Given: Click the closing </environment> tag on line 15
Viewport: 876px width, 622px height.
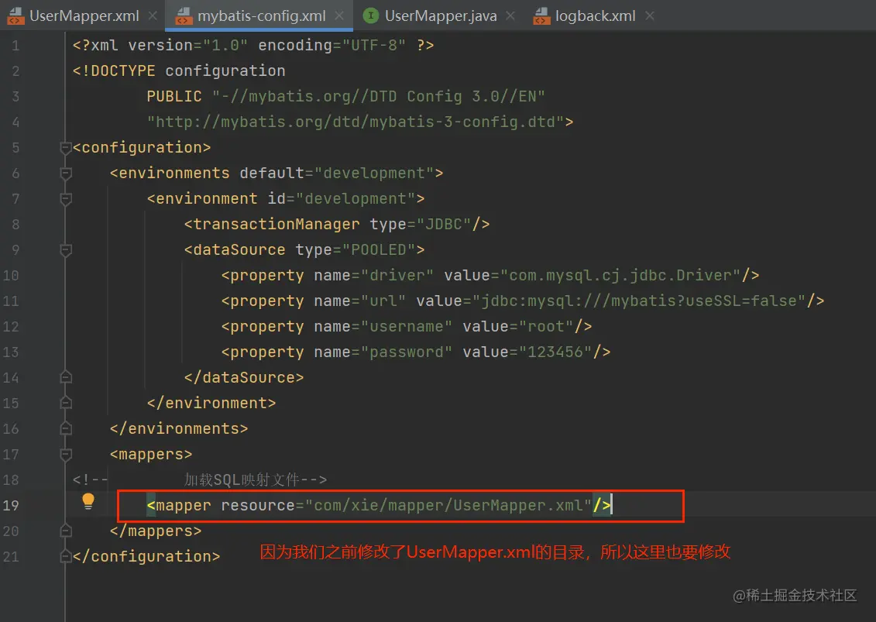Looking at the screenshot, I should 211,404.
